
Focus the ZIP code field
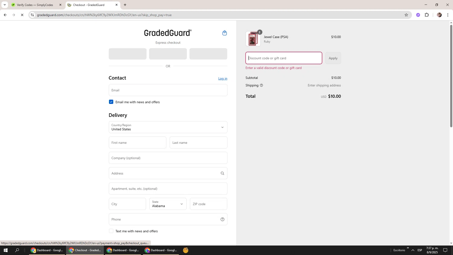208,204
